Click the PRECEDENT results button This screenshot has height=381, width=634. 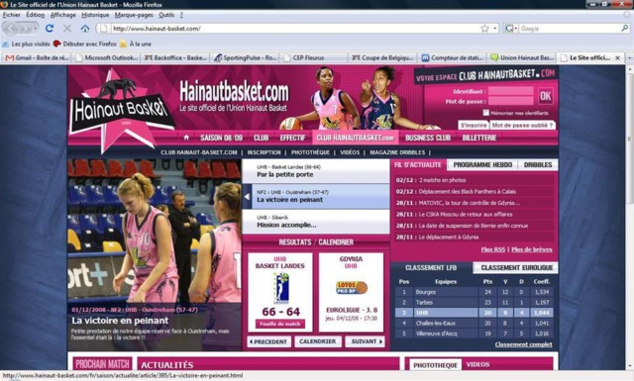coord(268,341)
